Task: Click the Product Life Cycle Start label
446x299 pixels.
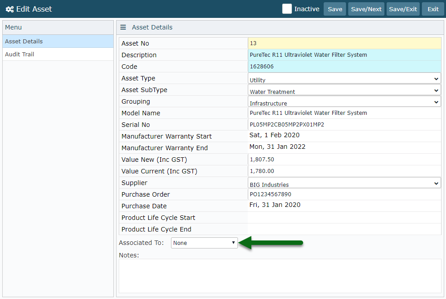Action: 158,218
